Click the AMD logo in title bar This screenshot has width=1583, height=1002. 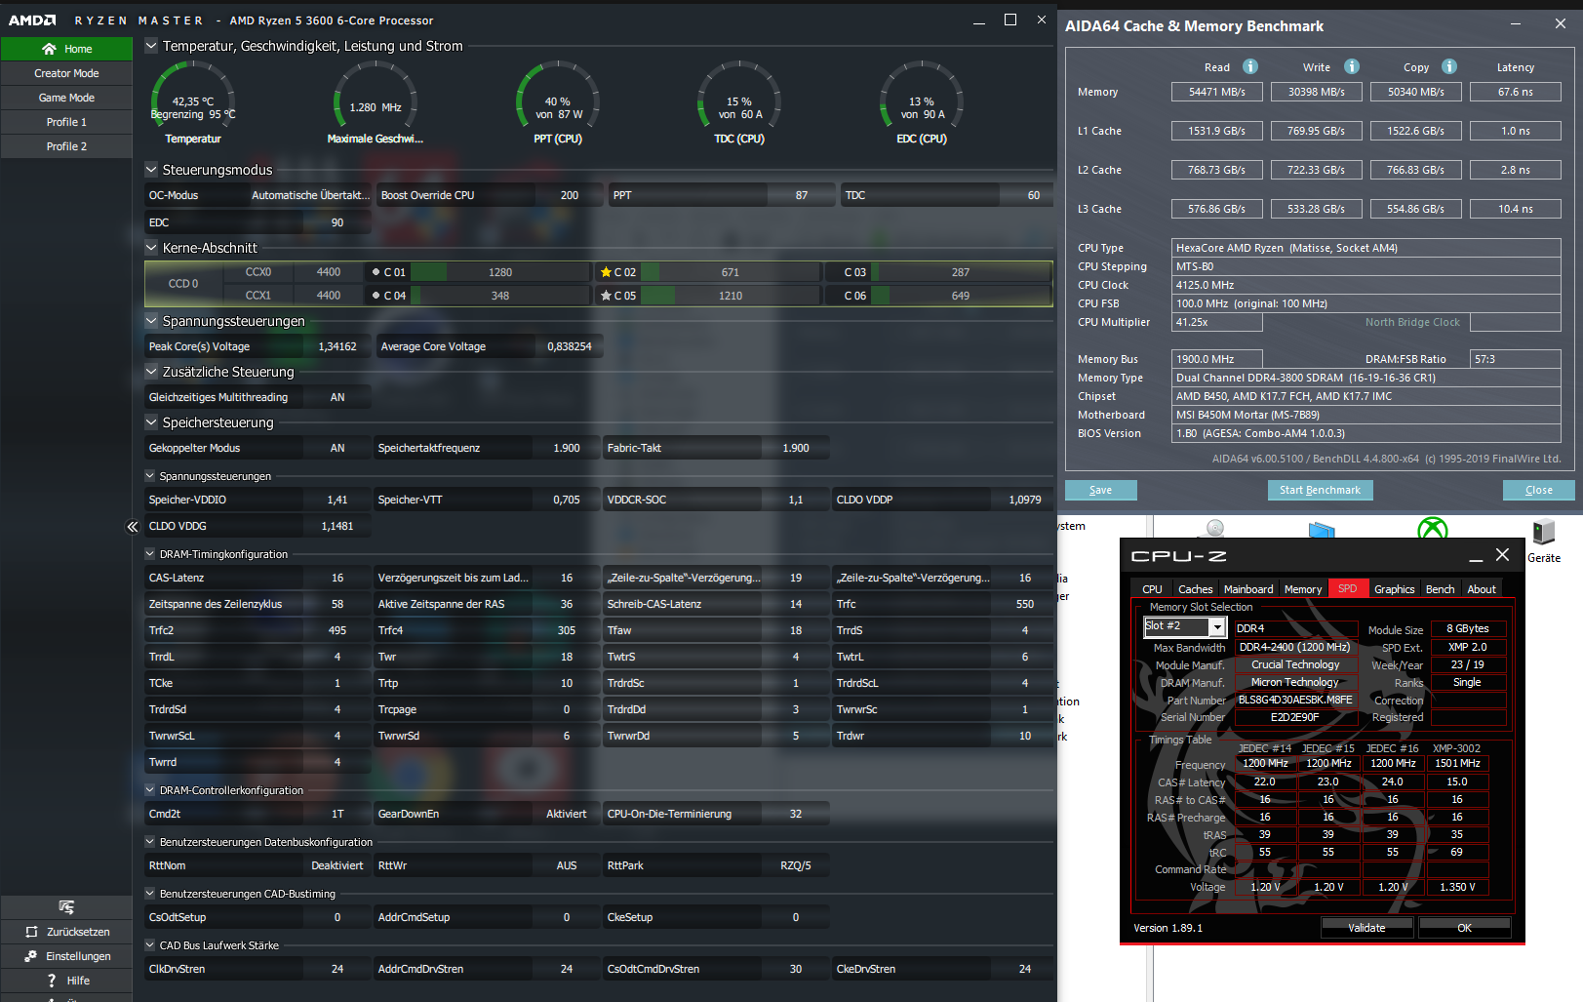[x=32, y=20]
